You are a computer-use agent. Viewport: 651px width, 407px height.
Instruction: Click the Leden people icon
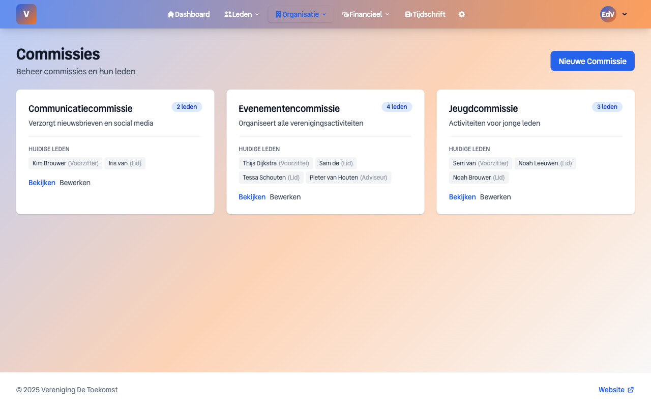coord(228,14)
